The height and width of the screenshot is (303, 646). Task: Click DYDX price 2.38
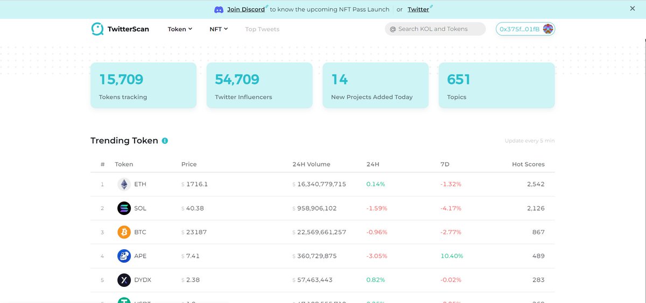pos(191,280)
